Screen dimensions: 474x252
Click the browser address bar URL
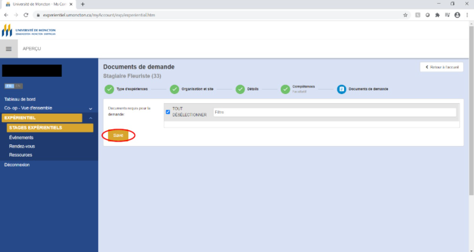click(99, 15)
